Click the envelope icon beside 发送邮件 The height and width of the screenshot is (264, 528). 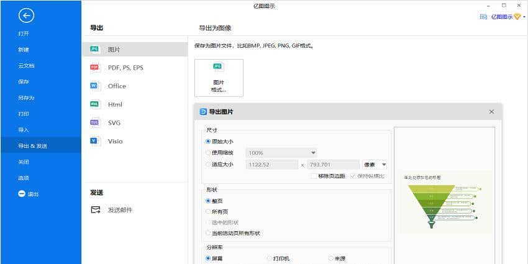coord(96,210)
